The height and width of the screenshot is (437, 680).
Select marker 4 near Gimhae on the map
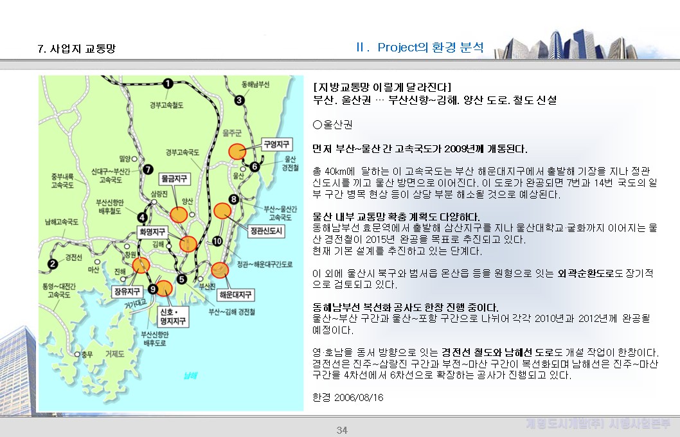(142, 217)
